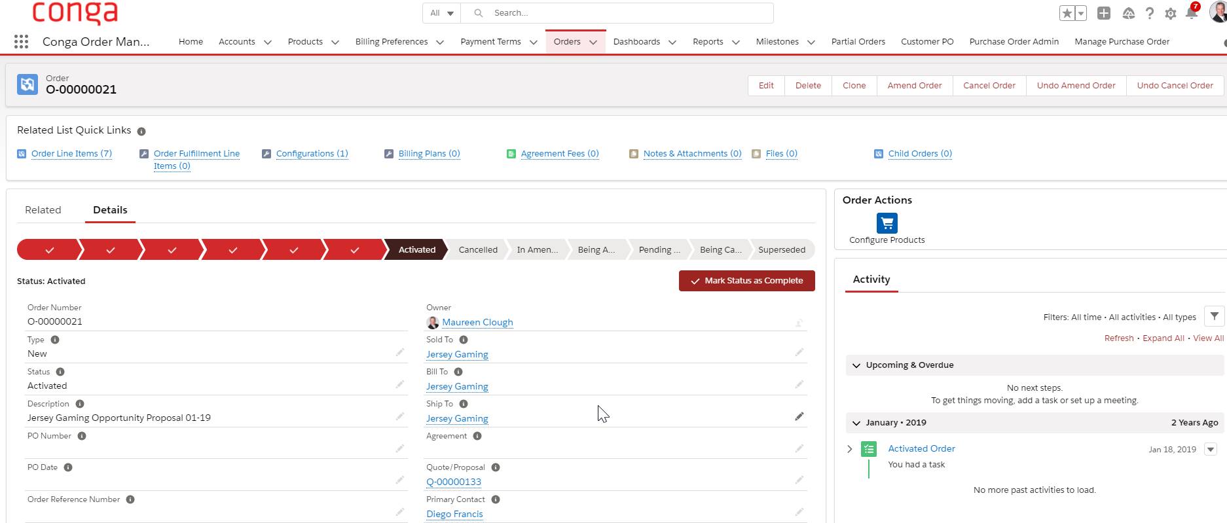The height and width of the screenshot is (523, 1227).
Task: Switch to the Related tab
Action: [x=43, y=210]
